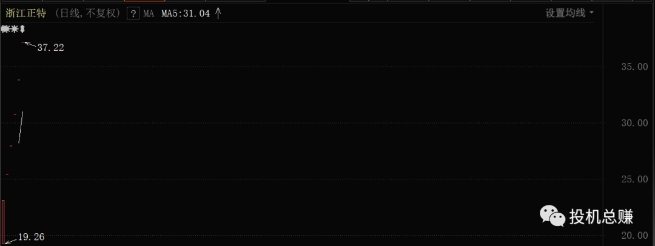The height and width of the screenshot is (246, 655).
Task: Click the white up arrow after MA5
Action: 218,13
